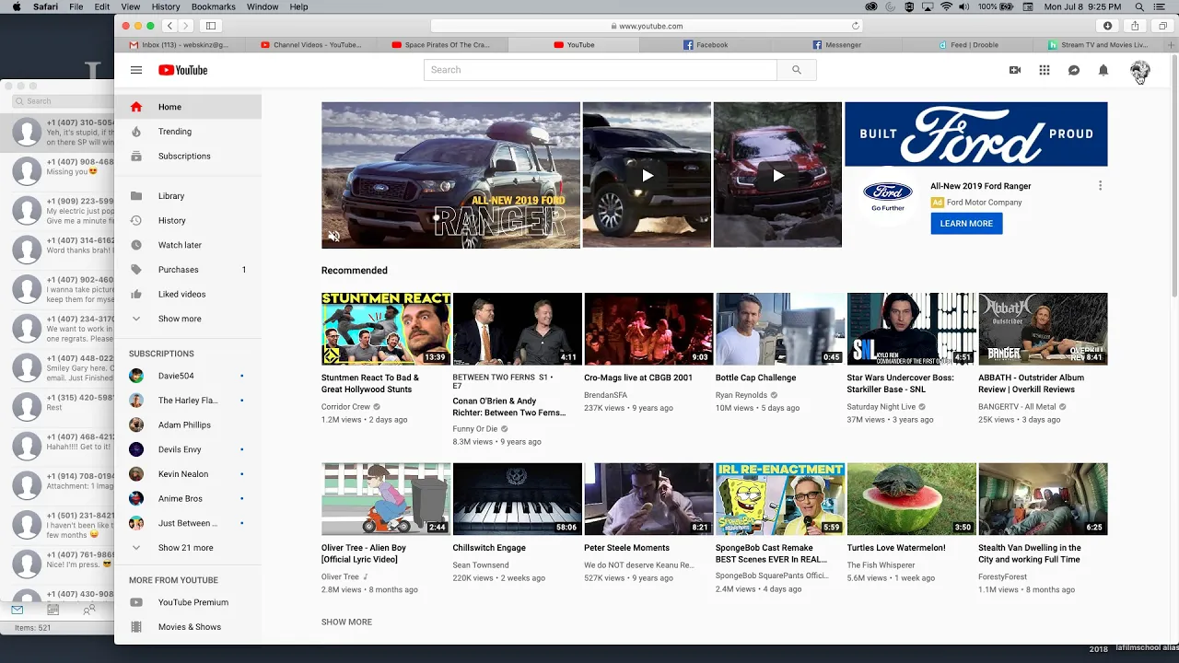Open Trending in the sidebar
Image resolution: width=1179 pixels, height=663 pixels.
[x=188, y=132]
